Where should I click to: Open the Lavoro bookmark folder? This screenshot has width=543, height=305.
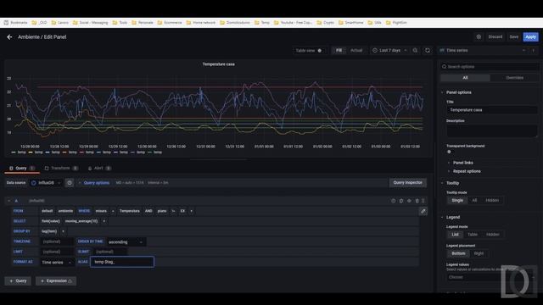[x=60, y=23]
